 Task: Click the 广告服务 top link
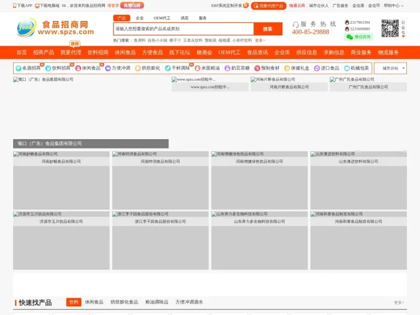(x=340, y=6)
